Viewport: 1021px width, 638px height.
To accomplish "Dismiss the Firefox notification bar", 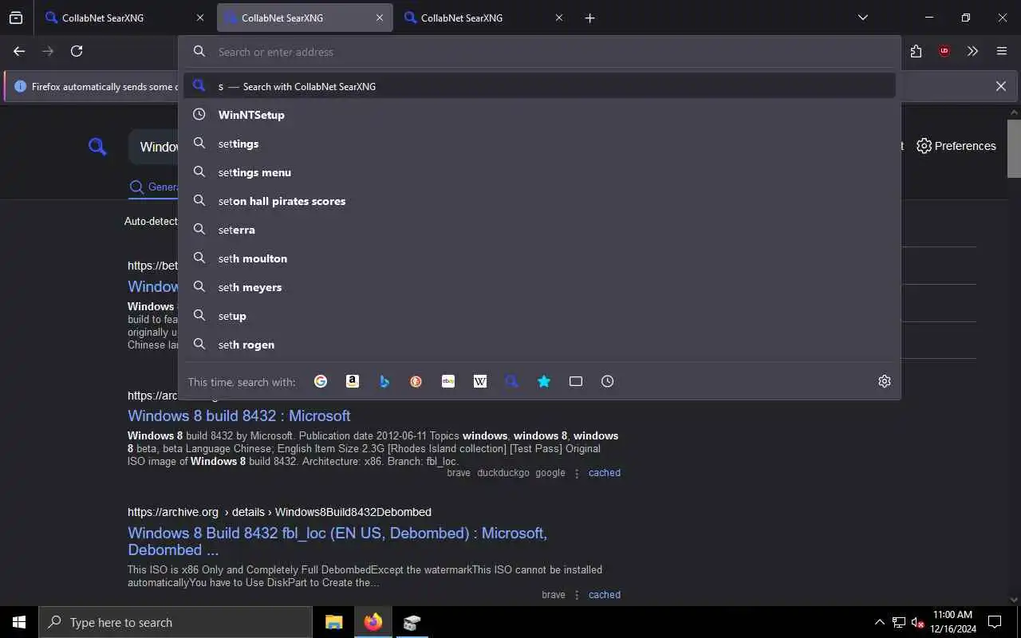I will [1000, 86].
